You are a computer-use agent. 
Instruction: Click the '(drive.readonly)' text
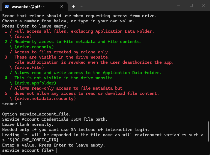pyautogui.click(x=34, y=47)
